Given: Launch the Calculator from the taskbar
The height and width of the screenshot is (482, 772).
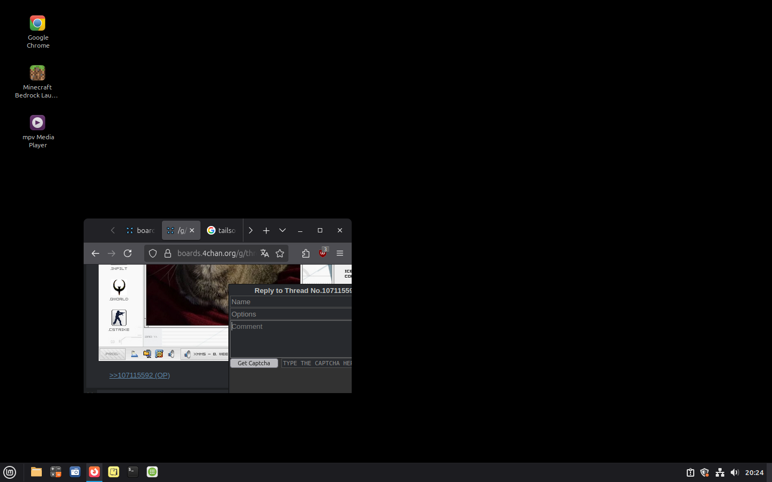Looking at the screenshot, I should 56,472.
